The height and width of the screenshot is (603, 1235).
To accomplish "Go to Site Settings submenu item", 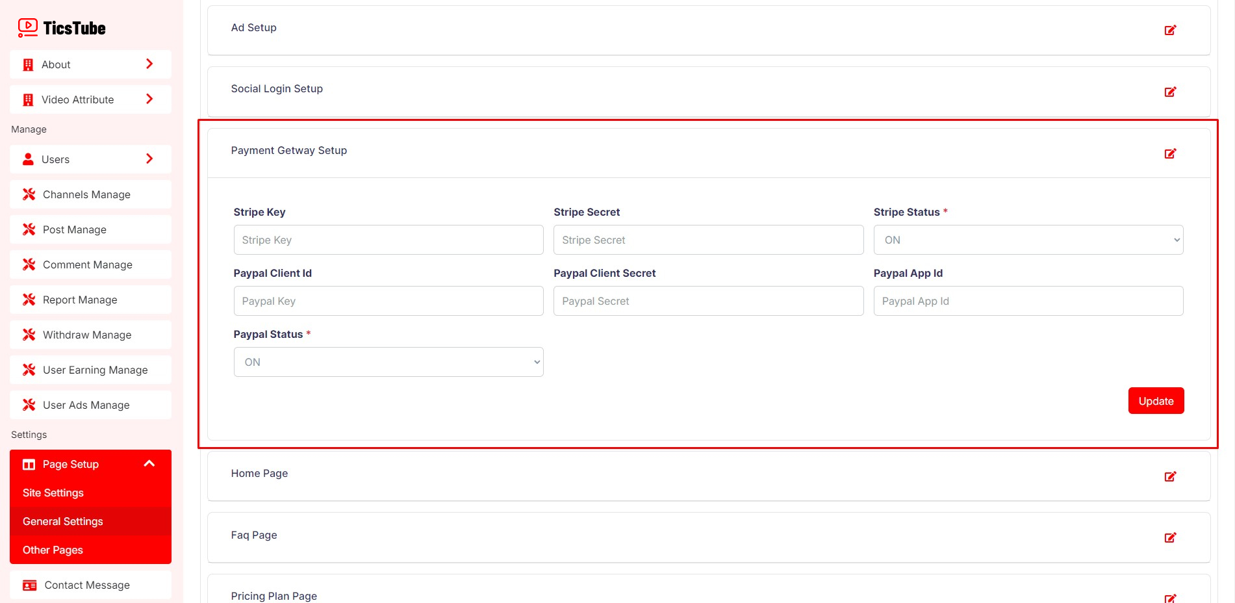I will [x=53, y=493].
